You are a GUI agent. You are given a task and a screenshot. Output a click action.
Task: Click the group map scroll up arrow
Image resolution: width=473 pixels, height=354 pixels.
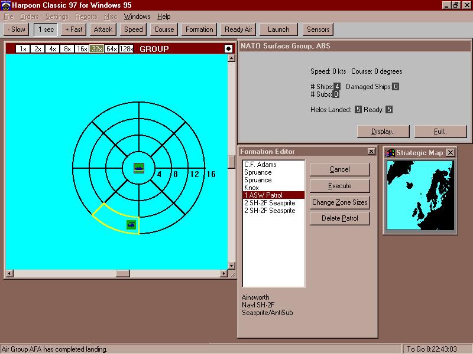click(231, 58)
